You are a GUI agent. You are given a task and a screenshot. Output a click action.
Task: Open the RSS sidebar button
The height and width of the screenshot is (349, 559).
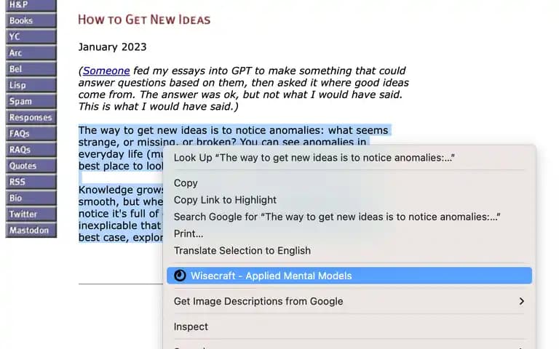[31, 182]
